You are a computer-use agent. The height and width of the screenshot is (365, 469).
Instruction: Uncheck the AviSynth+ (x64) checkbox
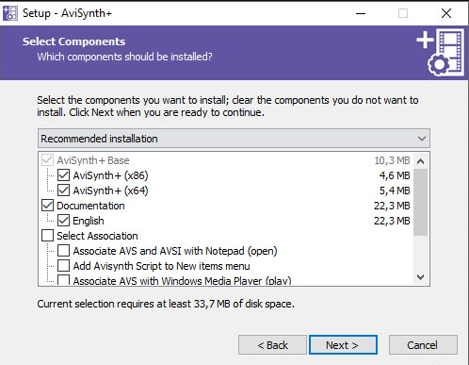[x=63, y=191]
